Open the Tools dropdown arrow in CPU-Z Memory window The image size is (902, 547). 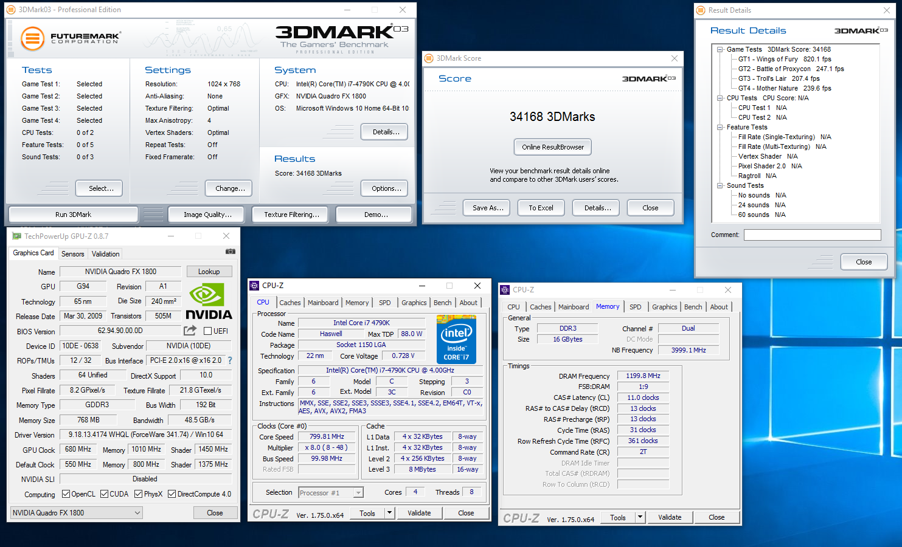point(640,517)
